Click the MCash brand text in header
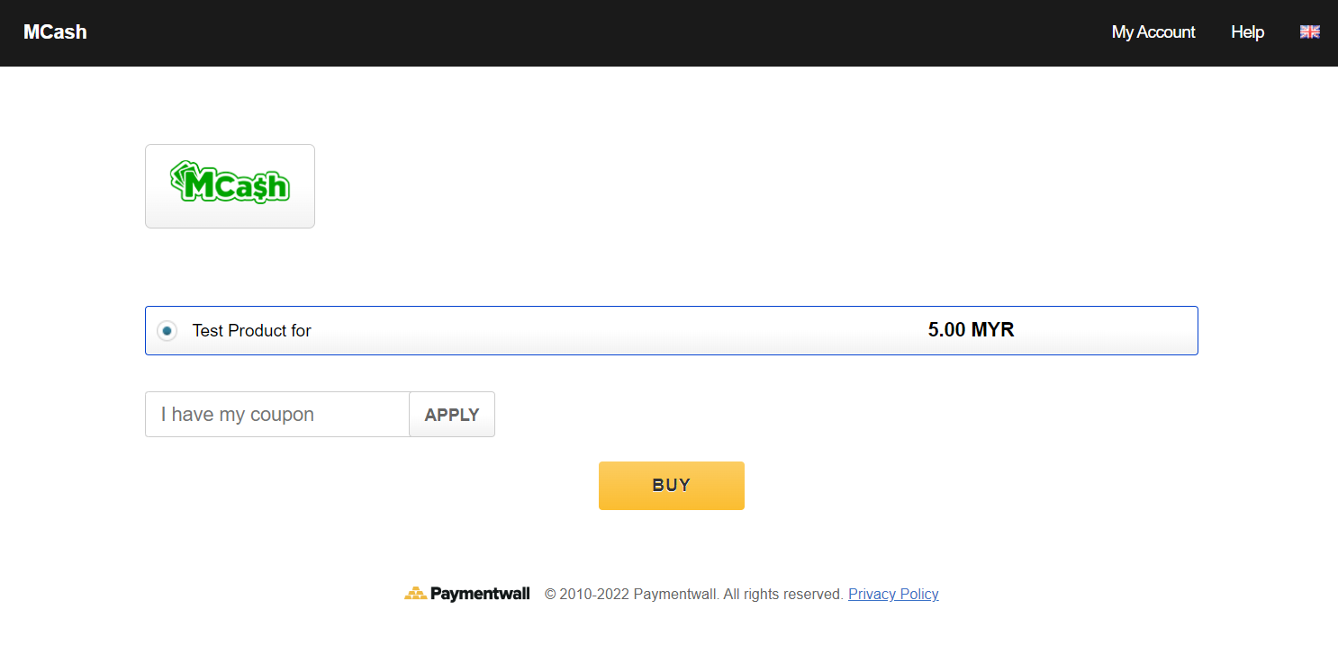Viewport: 1338px width, 672px height. point(55,31)
